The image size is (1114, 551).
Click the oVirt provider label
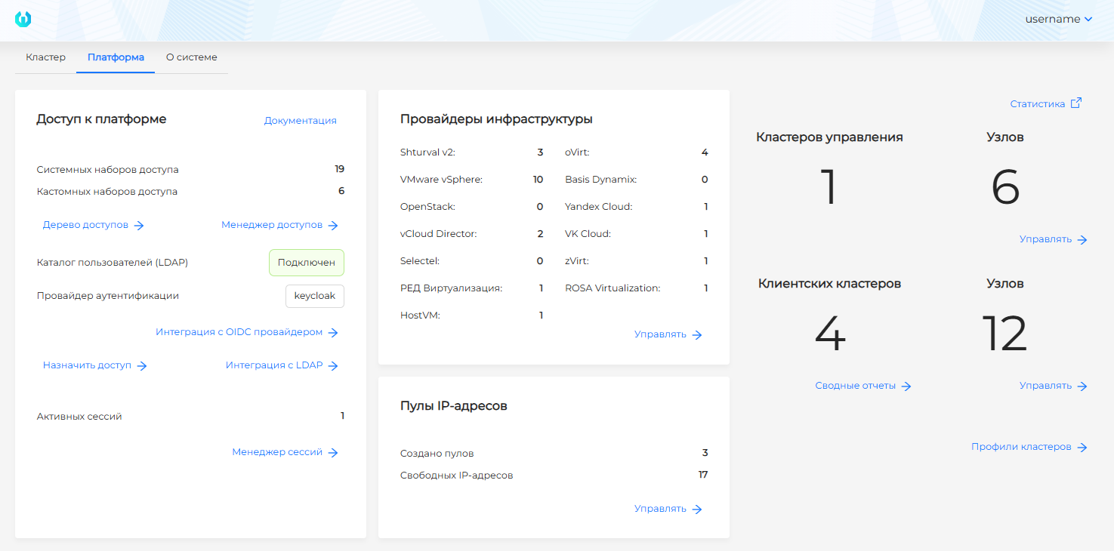click(577, 152)
